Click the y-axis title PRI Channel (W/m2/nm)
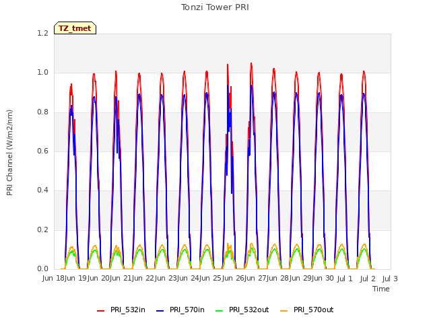The height and width of the screenshot is (323, 431). pos(9,153)
